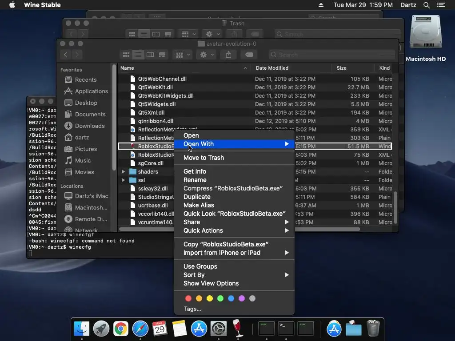This screenshot has height=341, width=455.
Task: Switch avatar-evolution-0 window to icon view
Action: 126,55
